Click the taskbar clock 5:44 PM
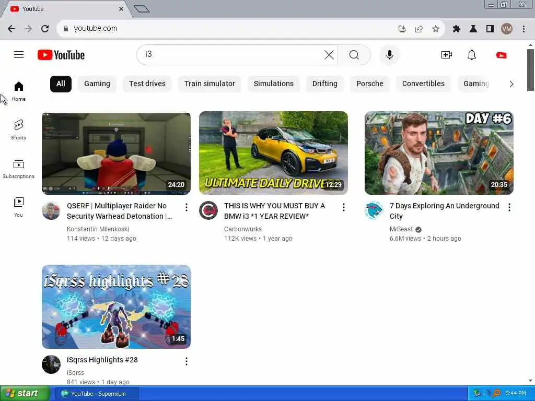The height and width of the screenshot is (401, 535). tap(515, 394)
